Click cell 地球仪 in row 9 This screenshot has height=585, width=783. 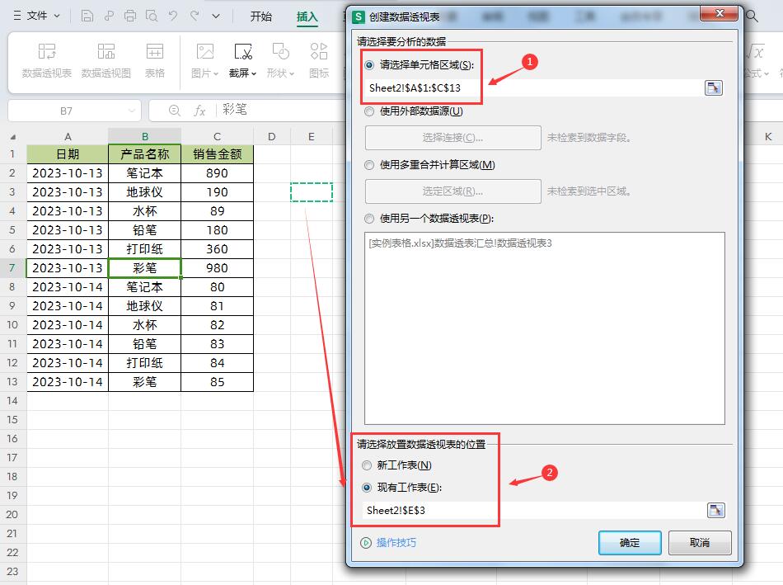[145, 306]
